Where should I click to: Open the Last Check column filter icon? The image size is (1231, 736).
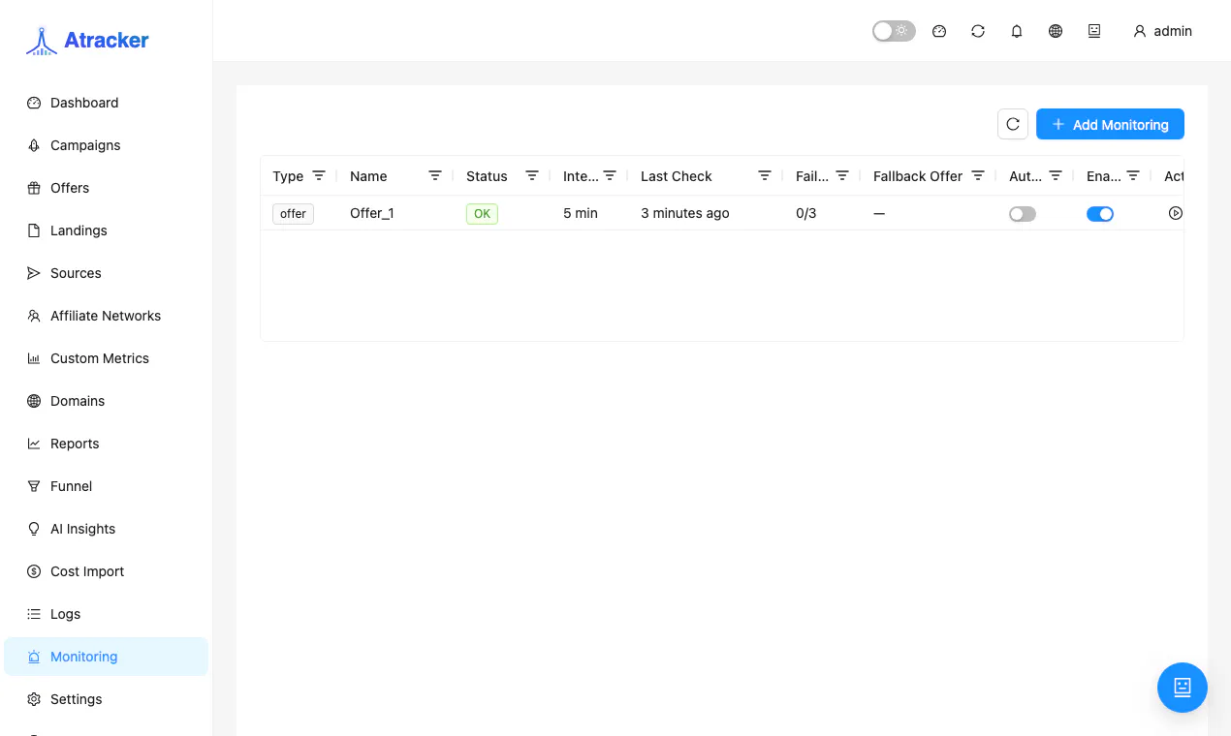(765, 175)
